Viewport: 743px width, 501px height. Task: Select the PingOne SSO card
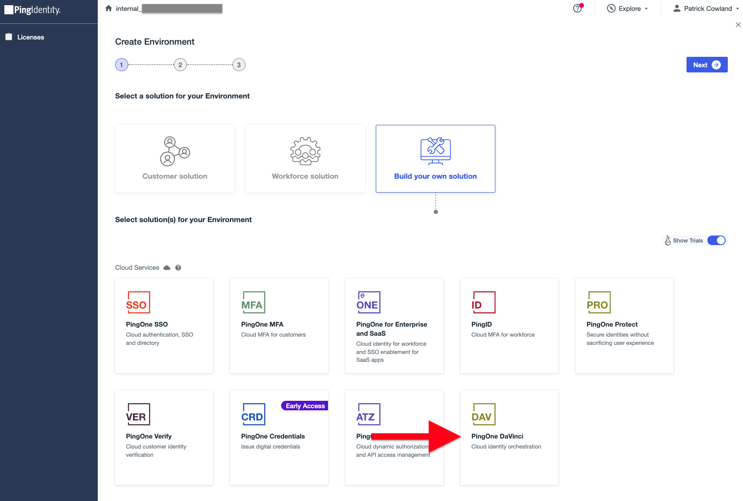click(x=164, y=326)
